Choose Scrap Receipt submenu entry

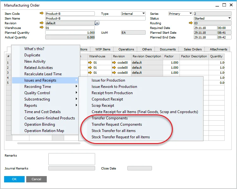point(103,106)
